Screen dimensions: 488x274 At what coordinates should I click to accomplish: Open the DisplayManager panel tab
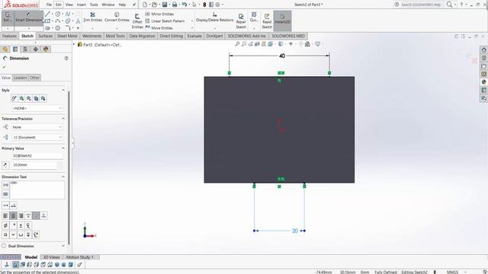point(46,49)
